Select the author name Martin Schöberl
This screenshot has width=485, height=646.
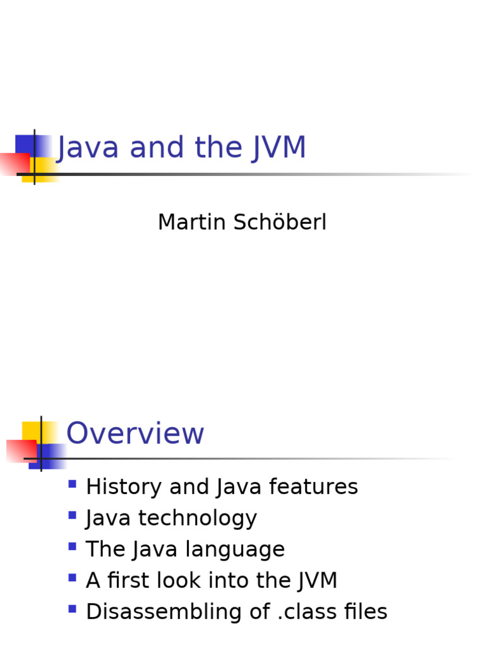242,223
